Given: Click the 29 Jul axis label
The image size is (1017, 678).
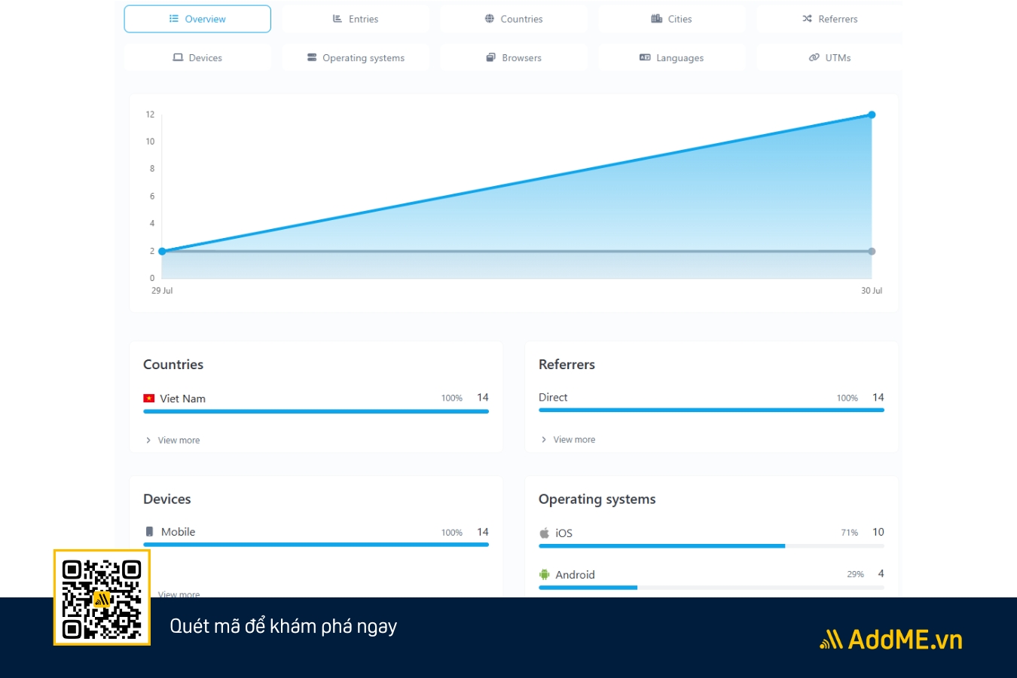Looking at the screenshot, I should click(162, 290).
